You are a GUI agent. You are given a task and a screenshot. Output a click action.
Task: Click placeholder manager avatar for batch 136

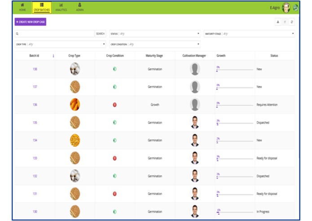click(195, 104)
